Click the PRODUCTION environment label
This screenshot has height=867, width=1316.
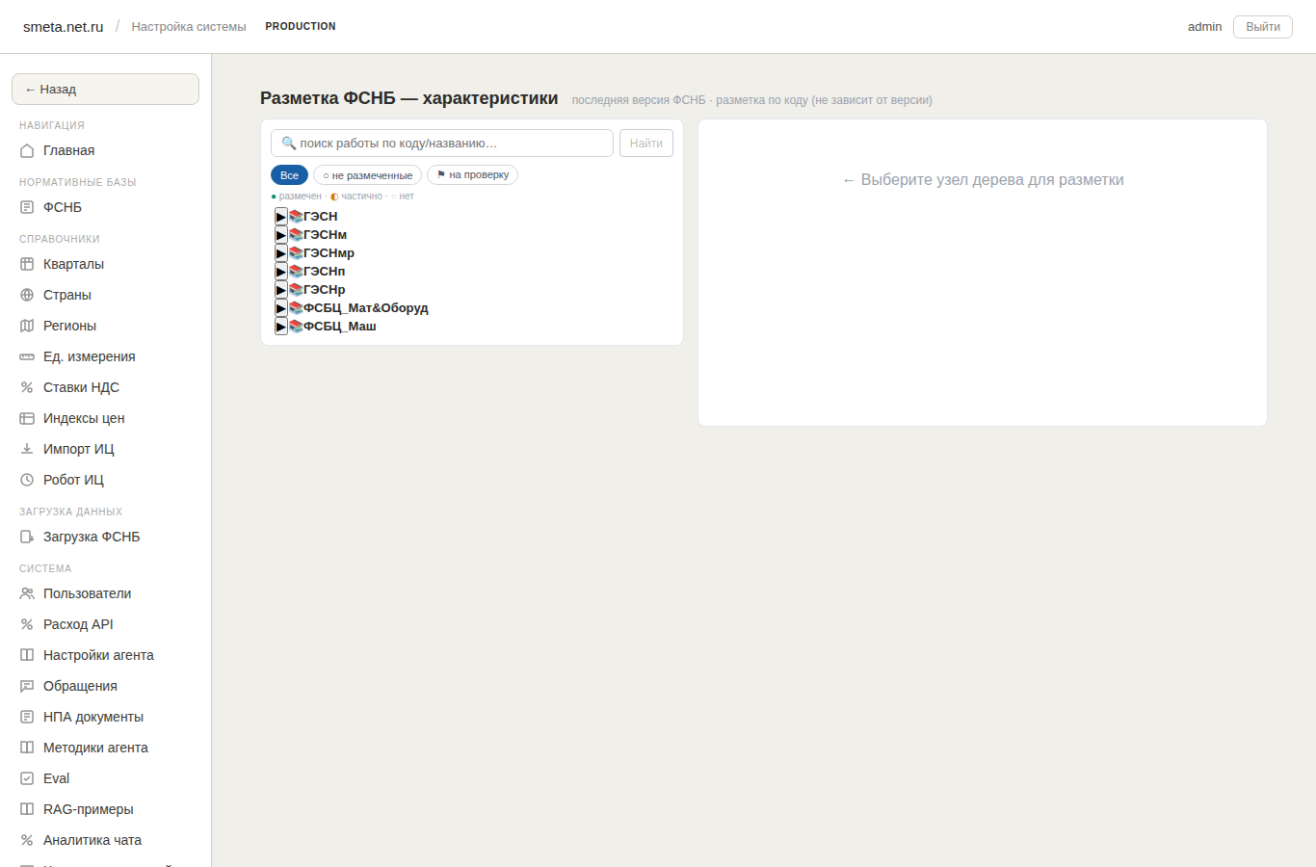pyautogui.click(x=301, y=27)
